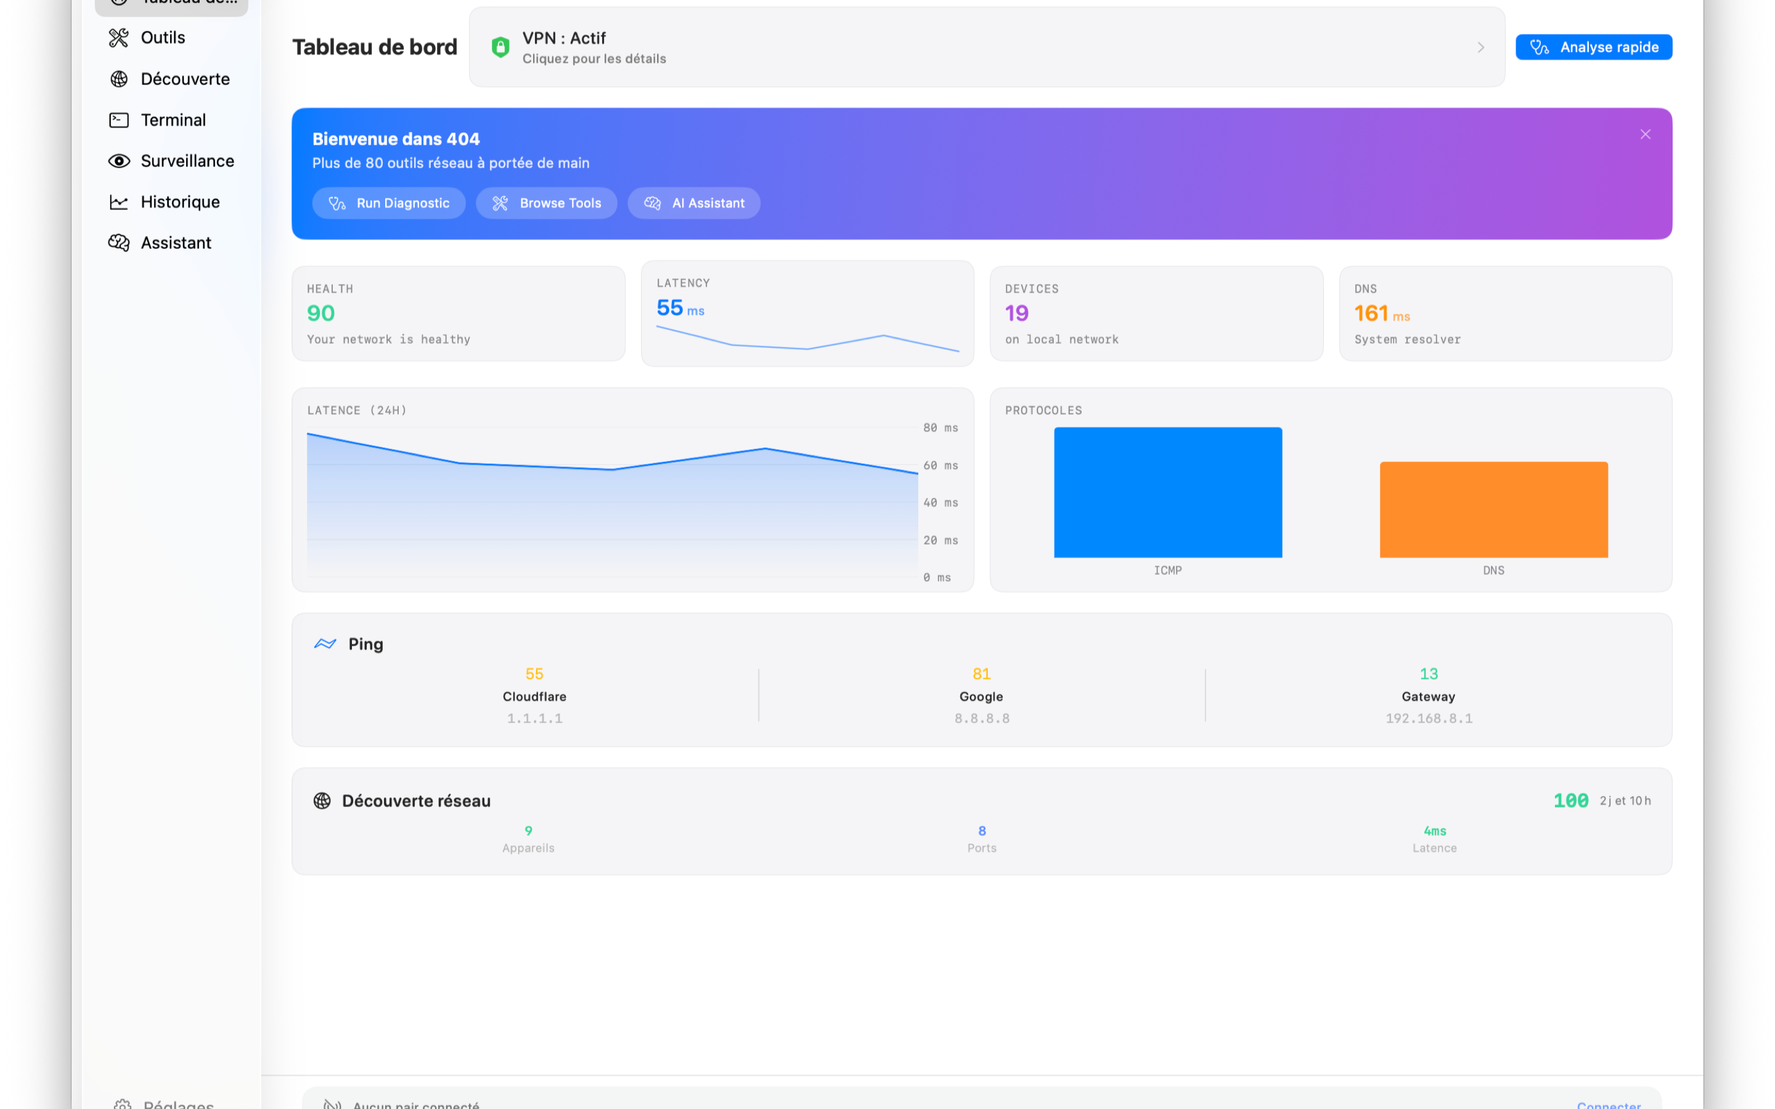Click the Ping wave icon
The image size is (1775, 1109).
pos(325,643)
